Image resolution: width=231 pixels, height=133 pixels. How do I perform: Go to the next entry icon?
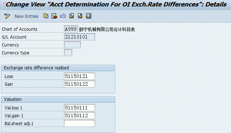click(x=80, y=16)
